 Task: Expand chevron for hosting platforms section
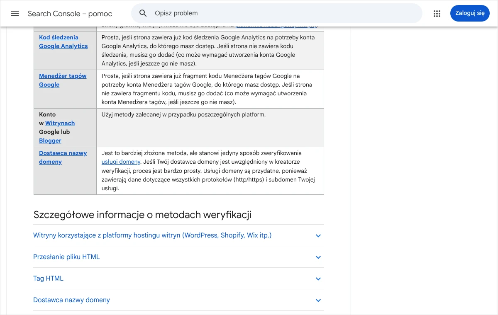(318, 235)
